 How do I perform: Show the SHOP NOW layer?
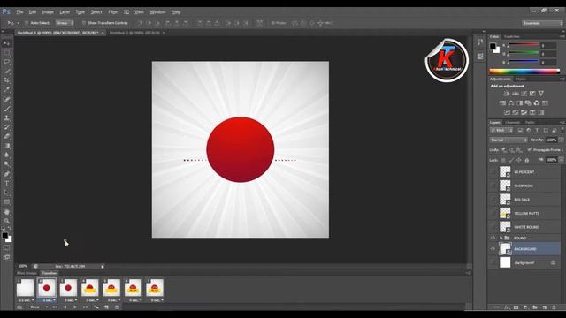pyautogui.click(x=493, y=185)
